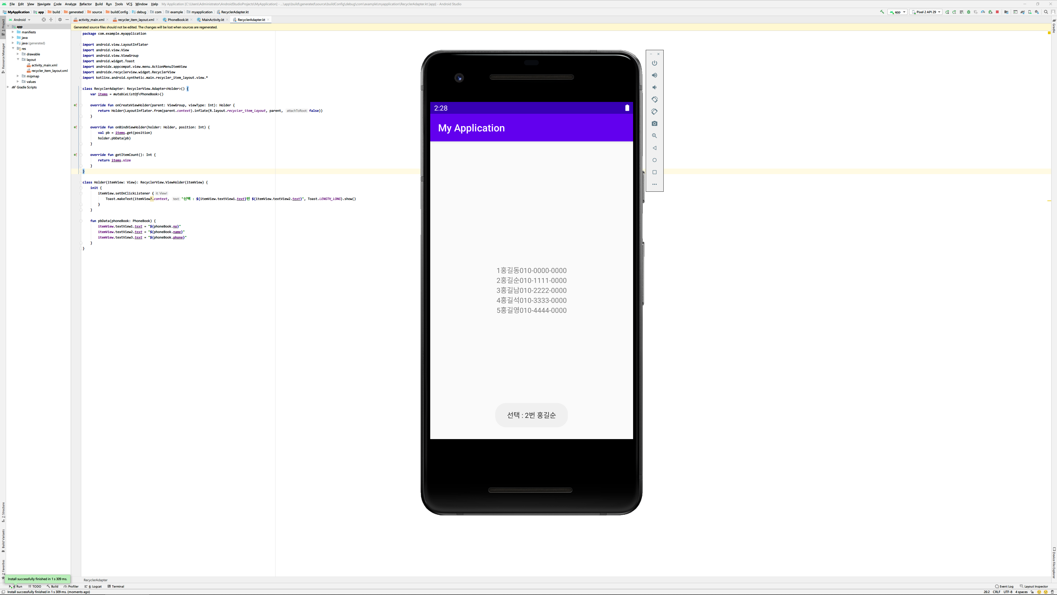Collapse the layout folder in project tree
Screen dimensions: 1057x595
click(x=18, y=59)
